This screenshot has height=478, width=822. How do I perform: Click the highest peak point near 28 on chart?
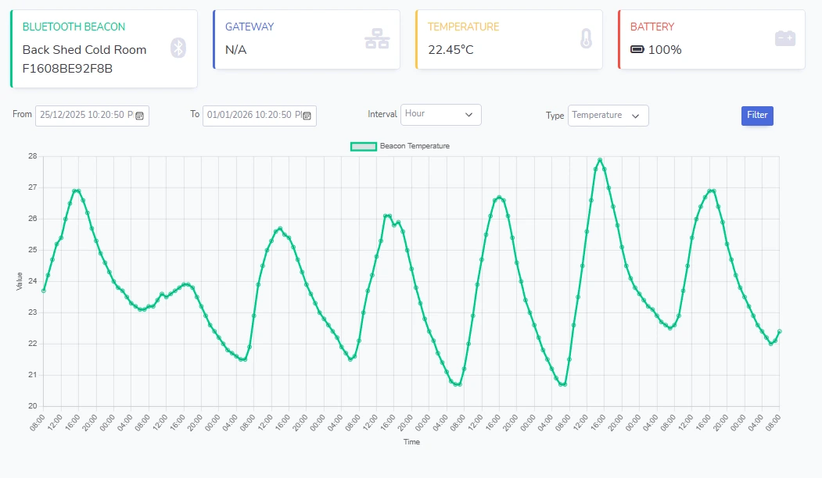tap(600, 160)
